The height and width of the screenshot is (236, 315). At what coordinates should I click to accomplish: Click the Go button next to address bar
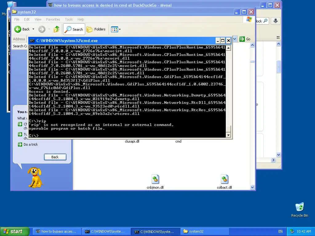[245, 39]
